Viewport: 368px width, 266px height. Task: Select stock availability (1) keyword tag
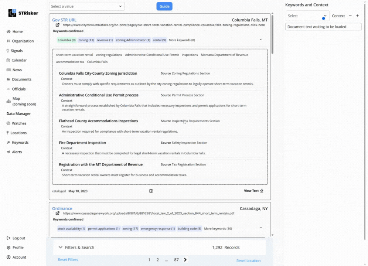click(x=71, y=228)
